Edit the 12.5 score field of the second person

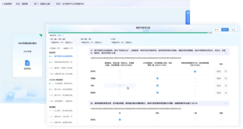coord(220,79)
